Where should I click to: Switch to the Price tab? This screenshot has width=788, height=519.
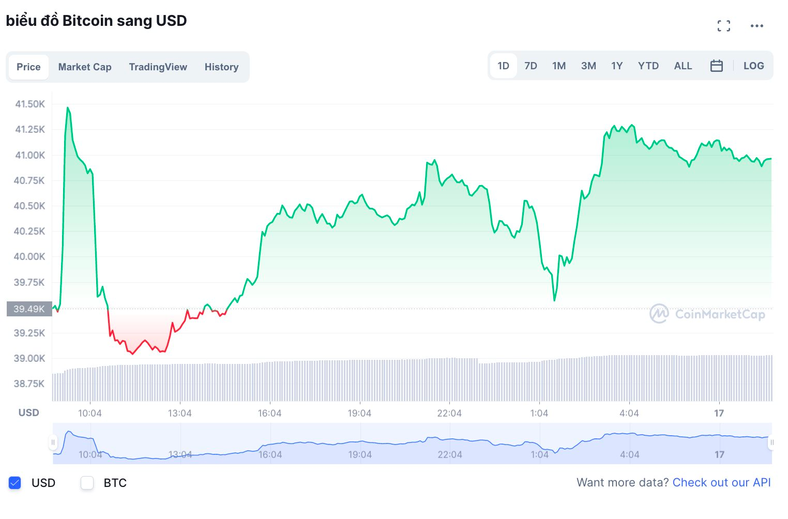tap(28, 67)
